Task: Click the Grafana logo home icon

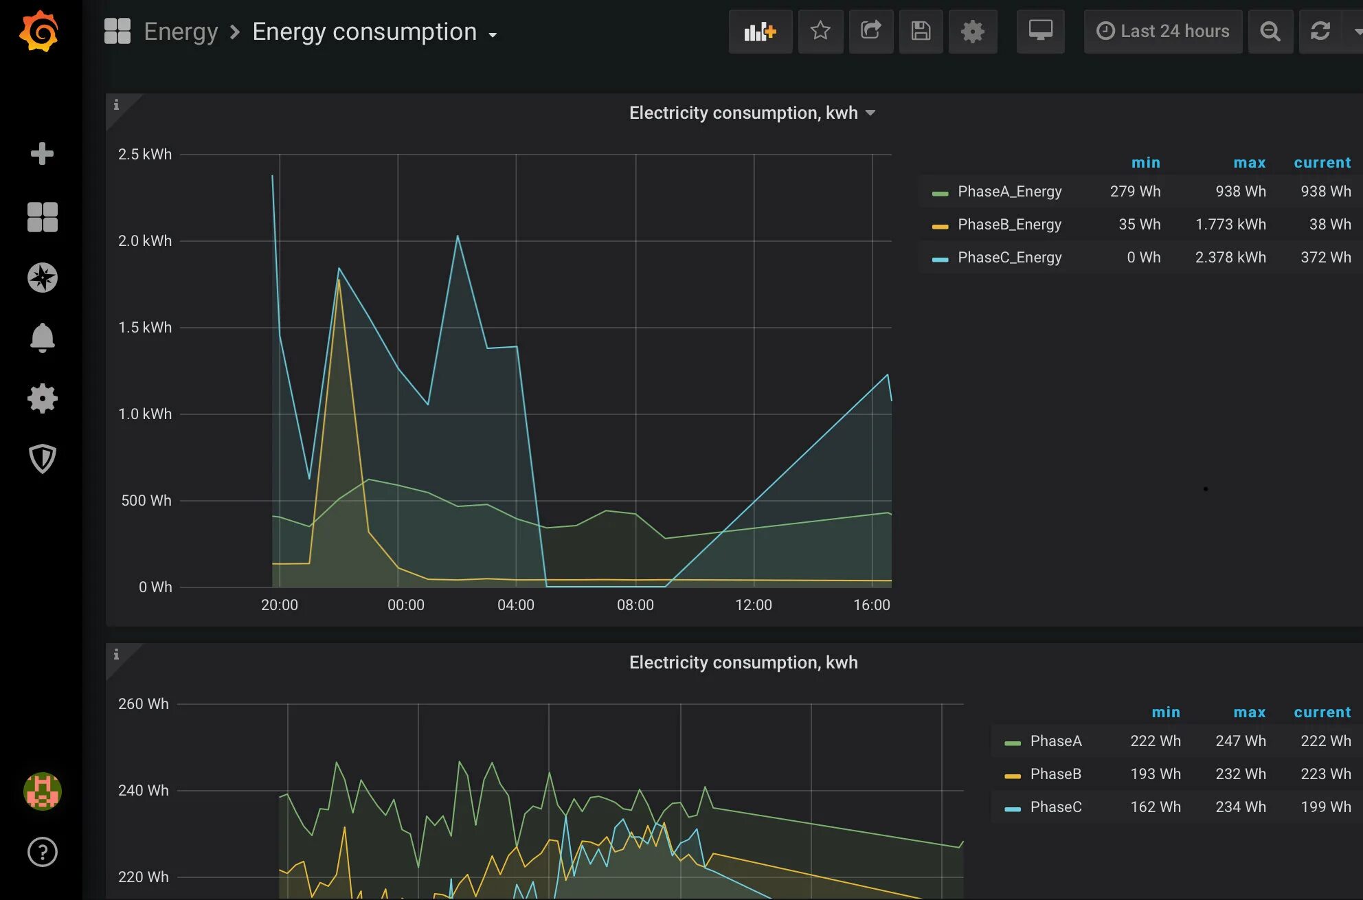Action: tap(39, 32)
